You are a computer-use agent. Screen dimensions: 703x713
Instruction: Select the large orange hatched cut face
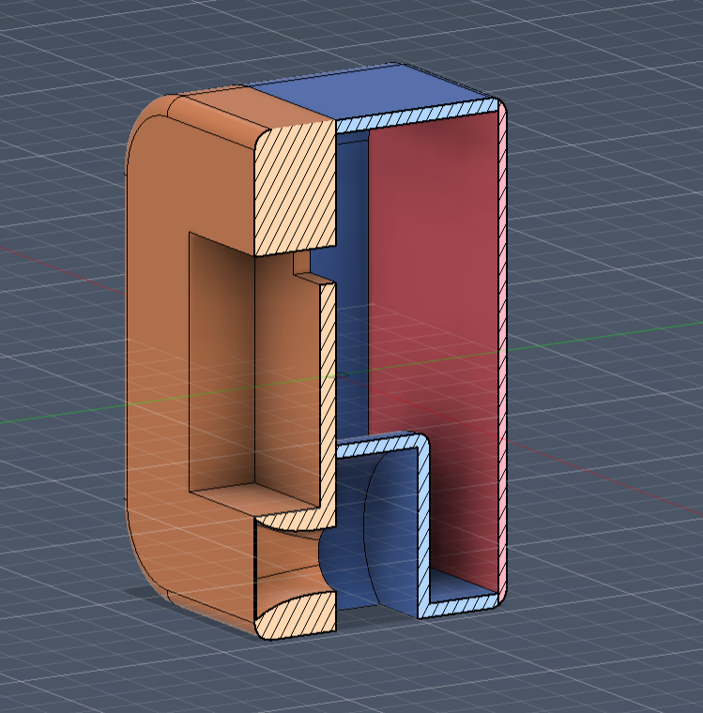click(x=295, y=187)
